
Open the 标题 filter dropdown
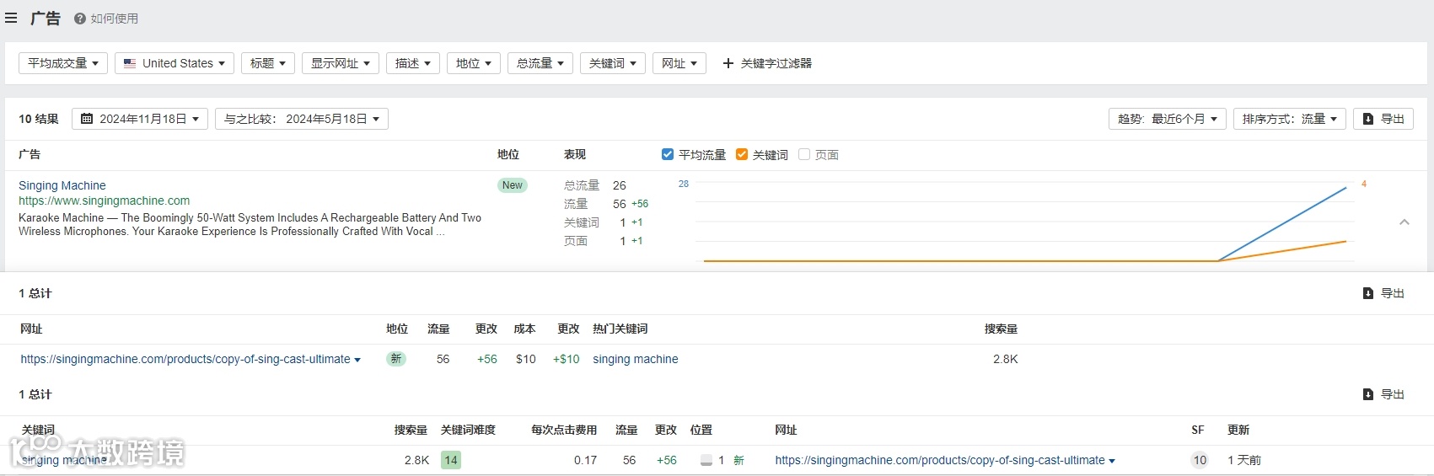(268, 63)
